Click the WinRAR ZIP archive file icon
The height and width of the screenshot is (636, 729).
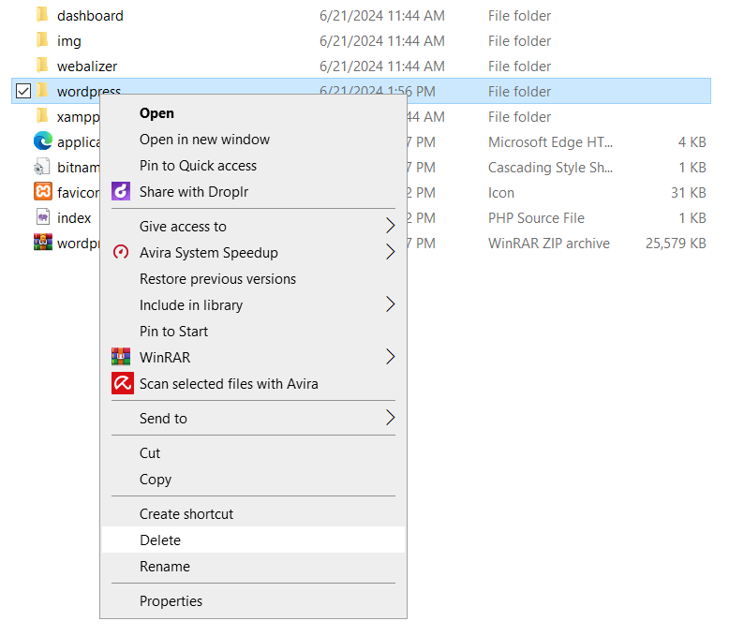[43, 243]
